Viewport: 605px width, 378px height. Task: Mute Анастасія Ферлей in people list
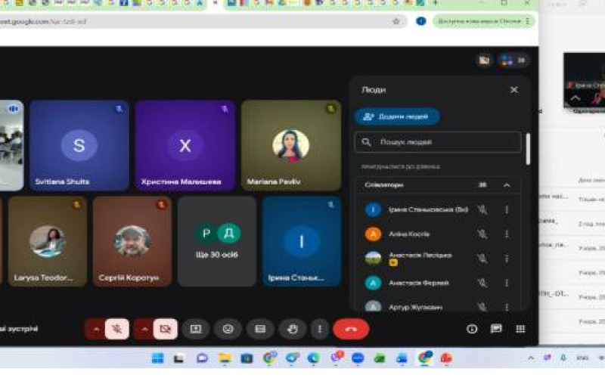click(482, 283)
